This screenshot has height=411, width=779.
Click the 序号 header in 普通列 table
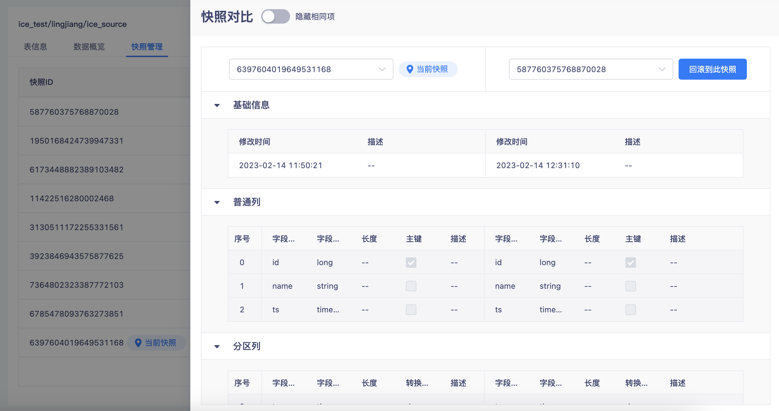(242, 239)
